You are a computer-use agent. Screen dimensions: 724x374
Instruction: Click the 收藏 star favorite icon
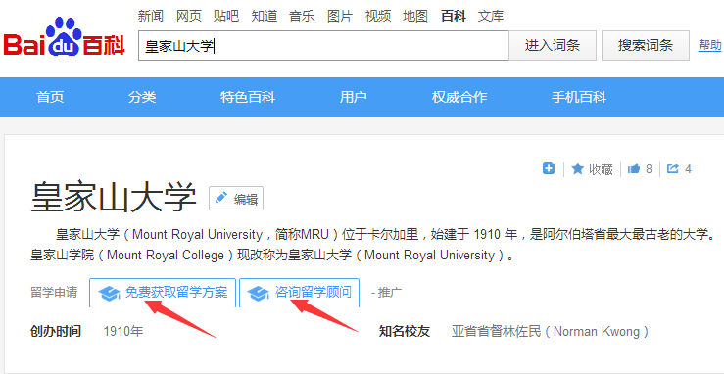click(x=578, y=168)
